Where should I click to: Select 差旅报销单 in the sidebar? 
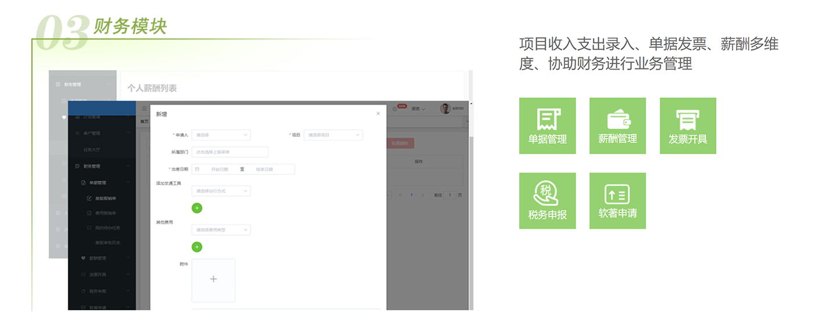[105, 198]
